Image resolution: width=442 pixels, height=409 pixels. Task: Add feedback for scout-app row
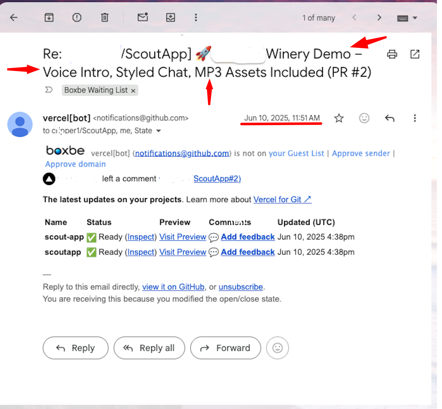tap(248, 237)
